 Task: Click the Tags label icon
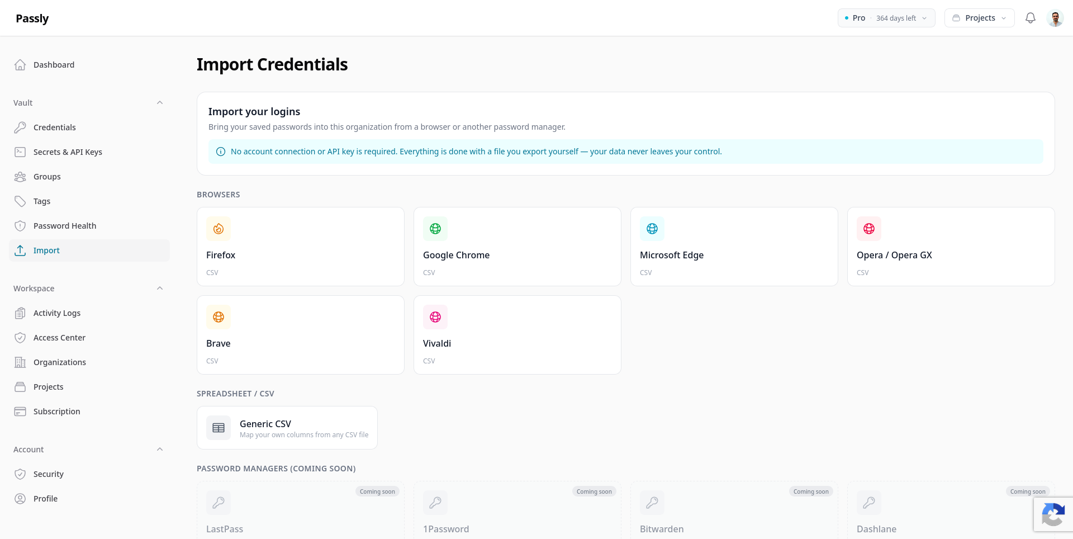(20, 201)
